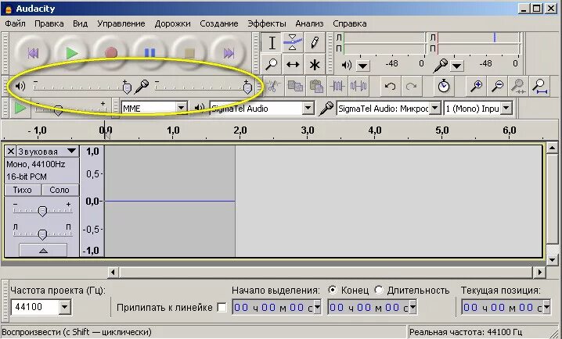The width and height of the screenshot is (562, 339).
Task: Undo the last action
Action: click(390, 86)
